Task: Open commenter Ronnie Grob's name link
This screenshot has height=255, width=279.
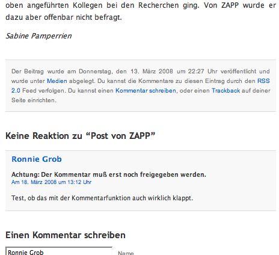Action: click(37, 159)
